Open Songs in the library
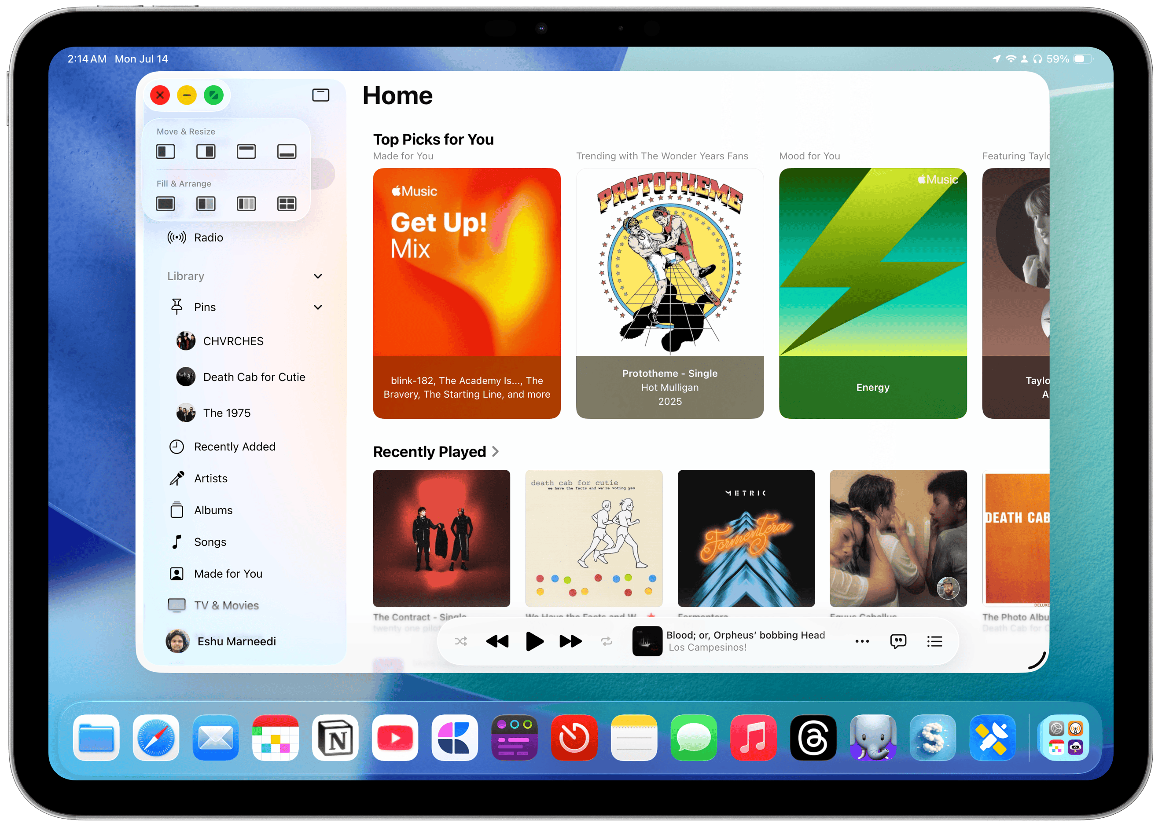The height and width of the screenshot is (827, 1162). tap(245, 542)
